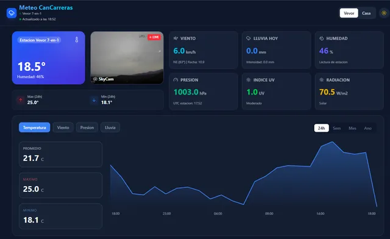Viewport: 390px width, 239px height.
Task: Click the 1003.0 hPa pressure value
Action: coord(190,92)
